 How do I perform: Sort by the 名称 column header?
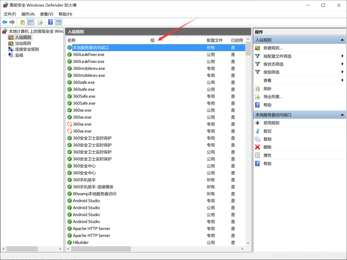coord(107,40)
